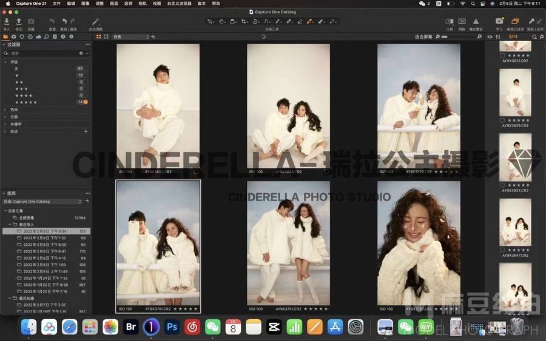The image size is (546, 341).
Task: Open the Metadata info tool tab
Action: click(x=63, y=36)
